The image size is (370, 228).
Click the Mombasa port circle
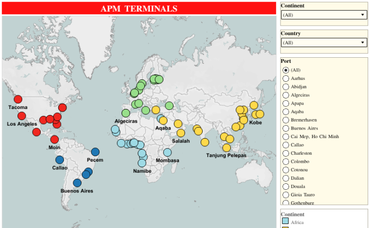point(167,153)
